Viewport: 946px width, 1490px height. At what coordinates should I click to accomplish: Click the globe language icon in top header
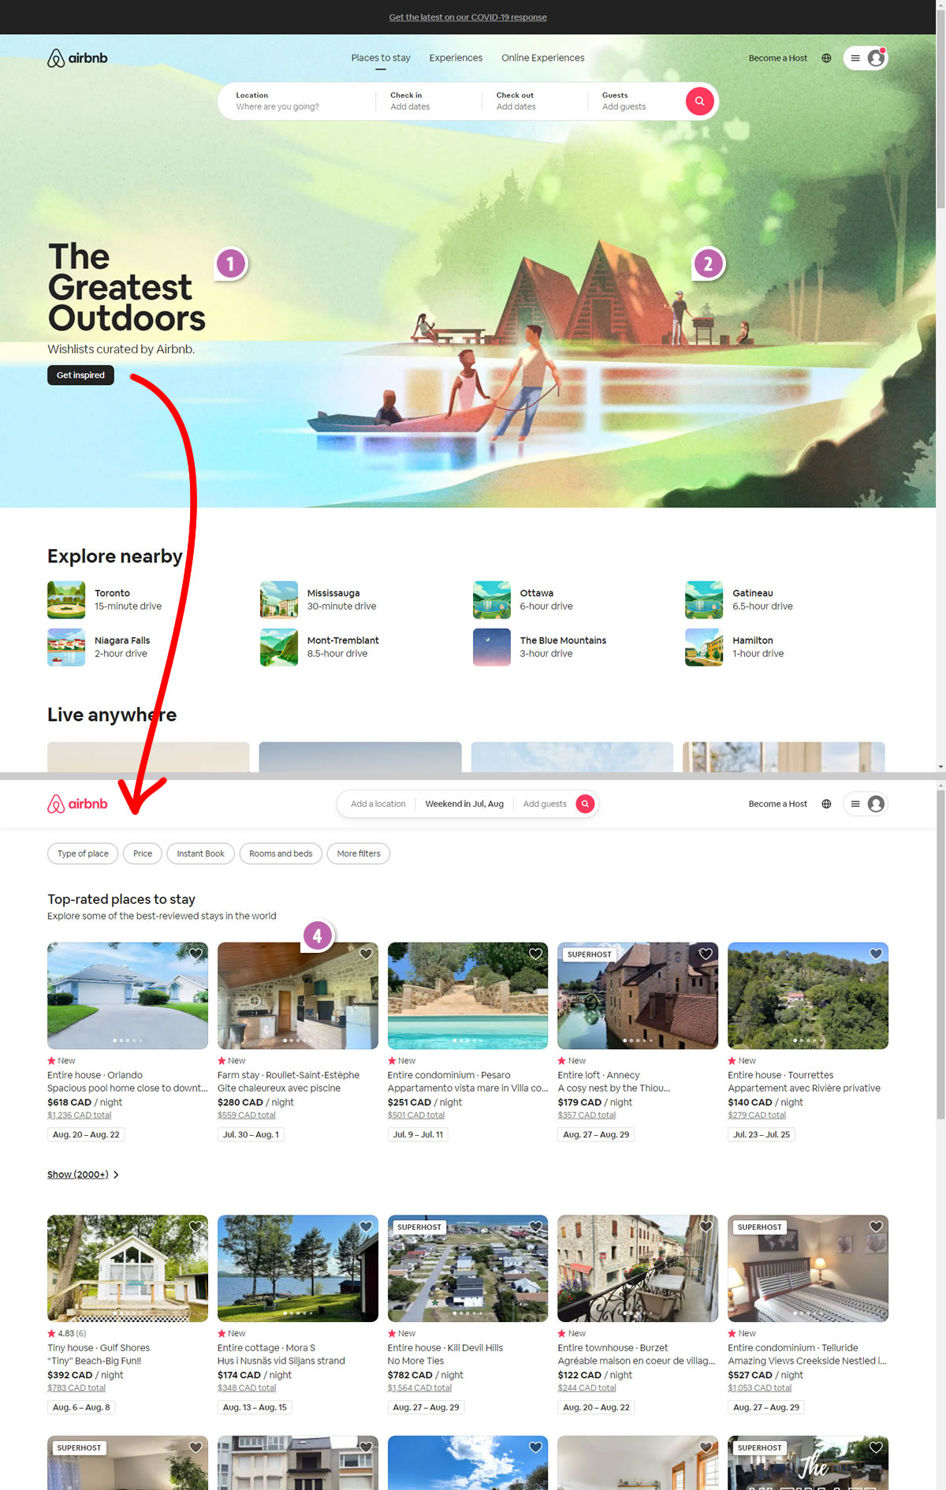click(826, 58)
